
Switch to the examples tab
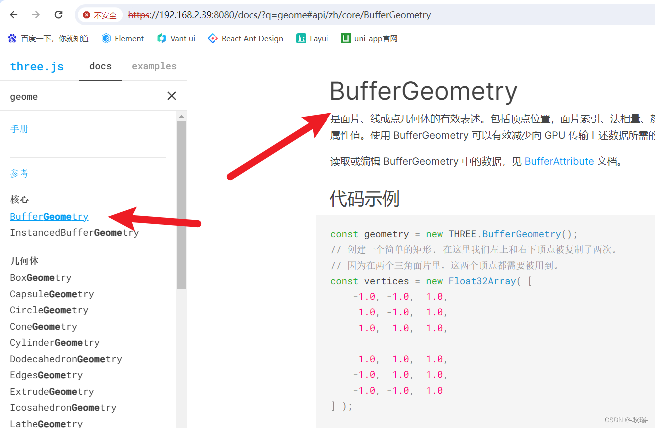click(154, 66)
